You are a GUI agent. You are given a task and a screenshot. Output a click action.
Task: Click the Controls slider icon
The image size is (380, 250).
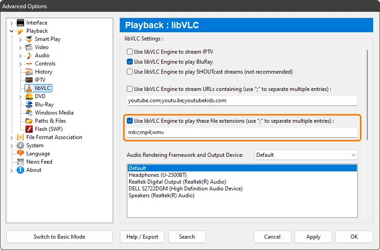(29, 64)
